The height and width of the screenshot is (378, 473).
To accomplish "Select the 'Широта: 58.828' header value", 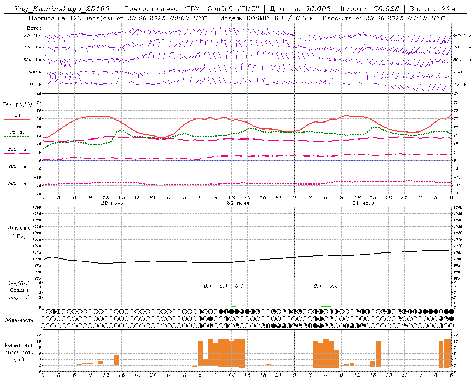I will 370,9.
